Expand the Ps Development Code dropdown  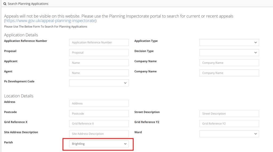(99, 83)
